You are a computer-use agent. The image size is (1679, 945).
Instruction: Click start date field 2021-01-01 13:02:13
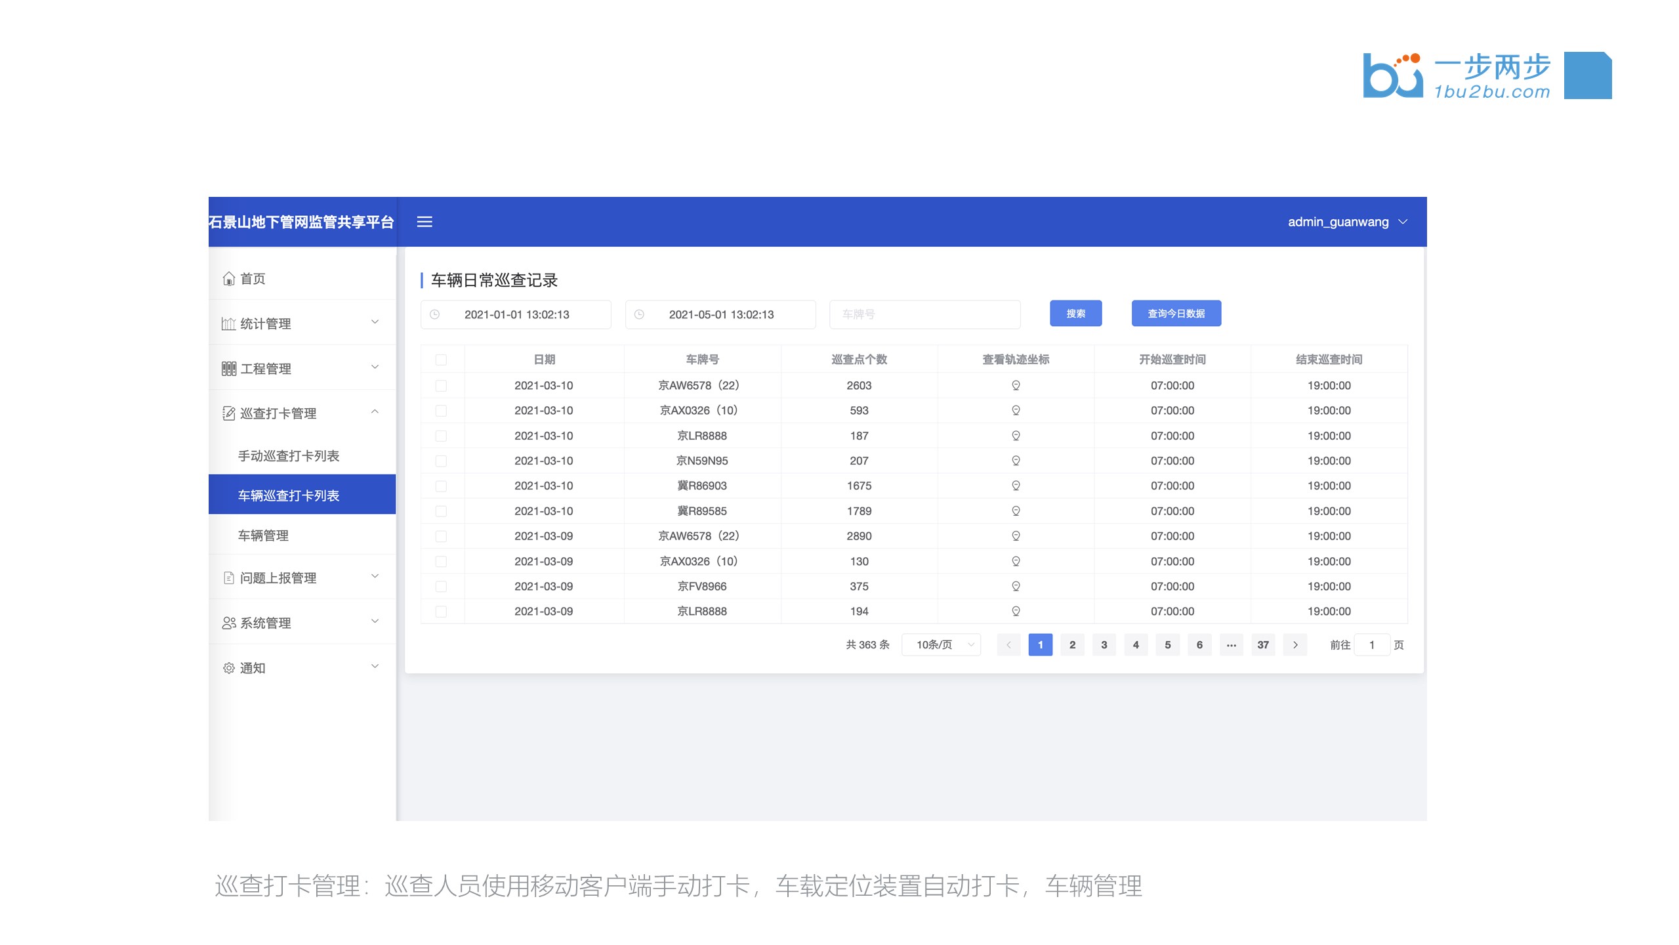[516, 314]
